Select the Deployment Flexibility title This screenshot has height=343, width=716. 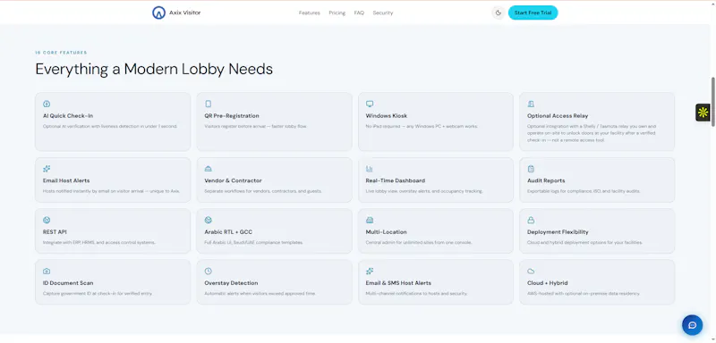pyautogui.click(x=558, y=232)
